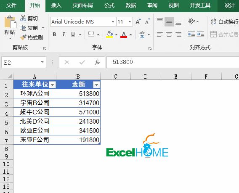Decrease font size with small A
Viewport: 239px width, 193px height.
pos(148,22)
